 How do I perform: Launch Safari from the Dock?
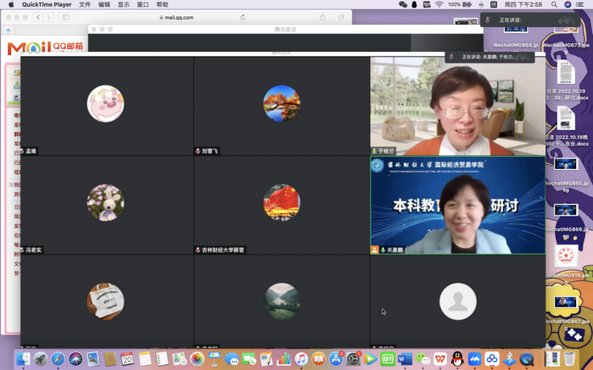point(58,359)
